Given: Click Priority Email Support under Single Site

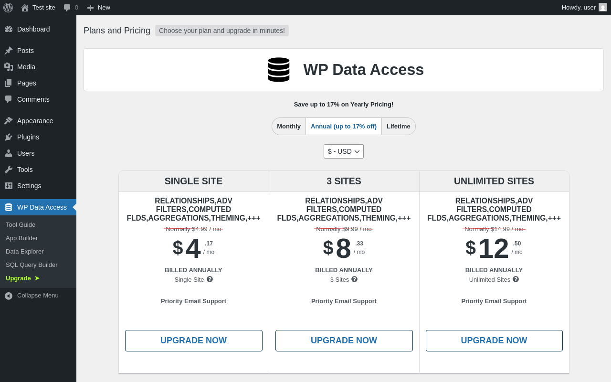Looking at the screenshot, I should (194, 301).
